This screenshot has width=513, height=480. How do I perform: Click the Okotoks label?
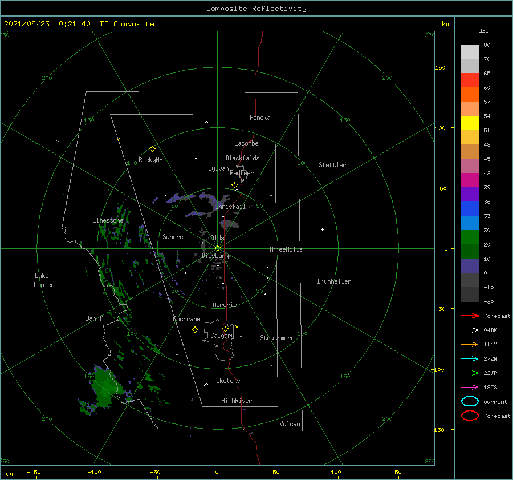tap(228, 381)
